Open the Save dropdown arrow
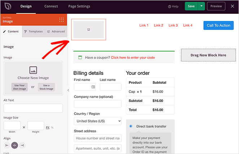Screen dimensions: 239x154 pyautogui.click(x=201, y=6)
